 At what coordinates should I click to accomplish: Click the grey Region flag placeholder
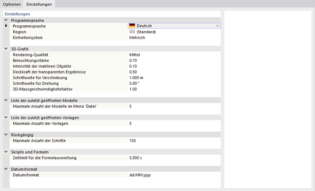pos(132,32)
